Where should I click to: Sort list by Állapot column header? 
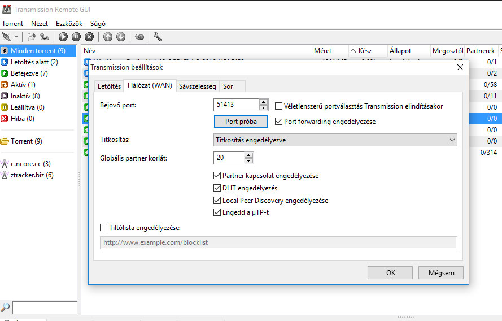408,51
